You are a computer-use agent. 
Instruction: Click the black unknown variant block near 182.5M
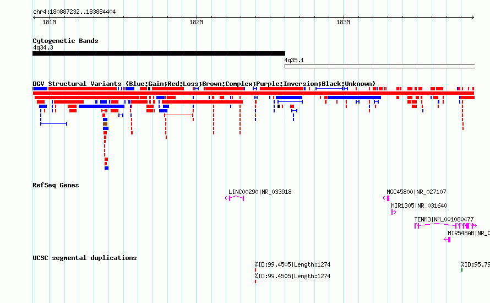point(279,106)
